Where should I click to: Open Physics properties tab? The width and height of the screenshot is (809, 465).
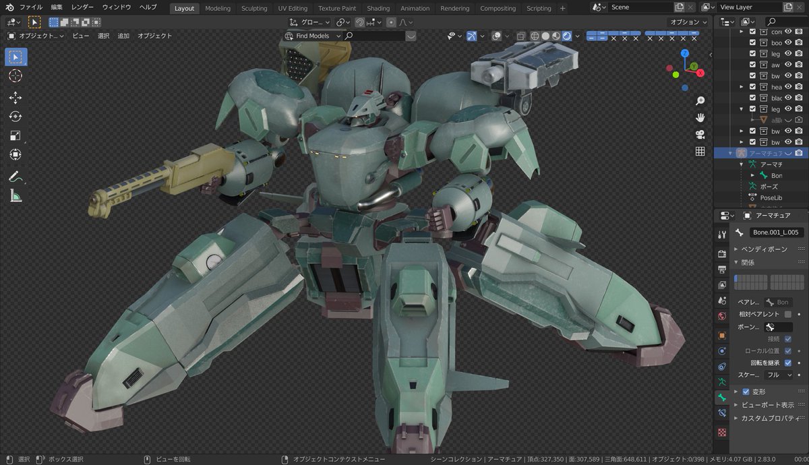pyautogui.click(x=722, y=351)
